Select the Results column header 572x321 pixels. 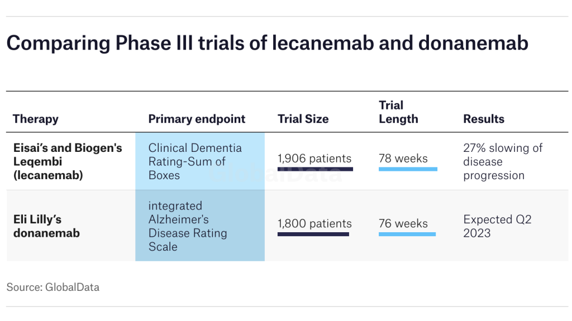point(484,119)
